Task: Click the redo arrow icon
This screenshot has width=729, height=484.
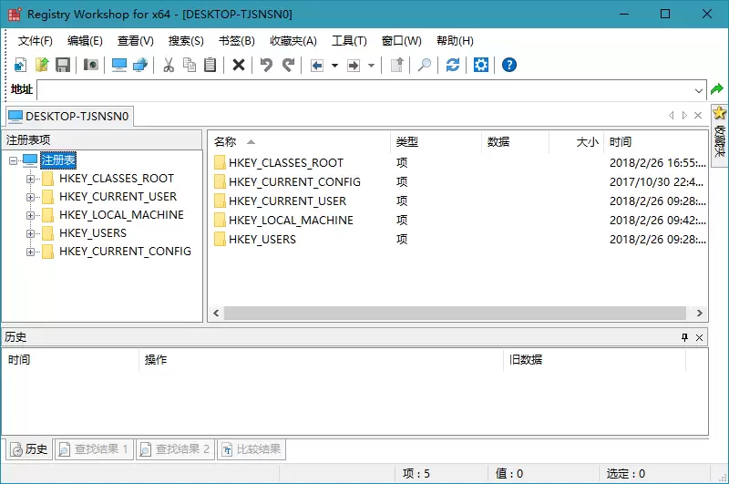Action: pos(288,65)
